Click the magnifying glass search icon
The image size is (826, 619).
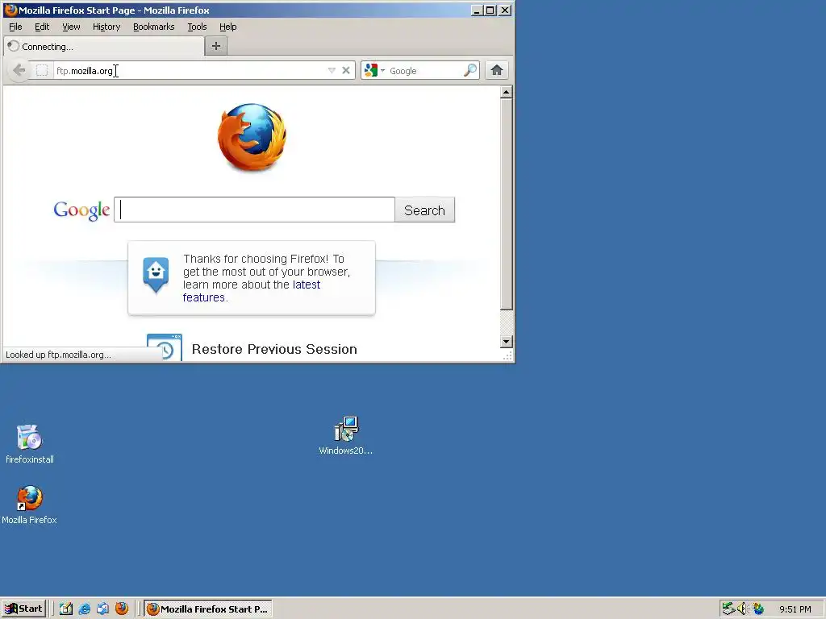(470, 71)
